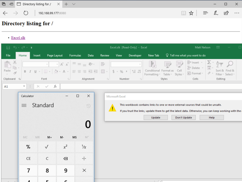Switch to the Formulas ribbon tab
242x182 pixels.
point(75,55)
